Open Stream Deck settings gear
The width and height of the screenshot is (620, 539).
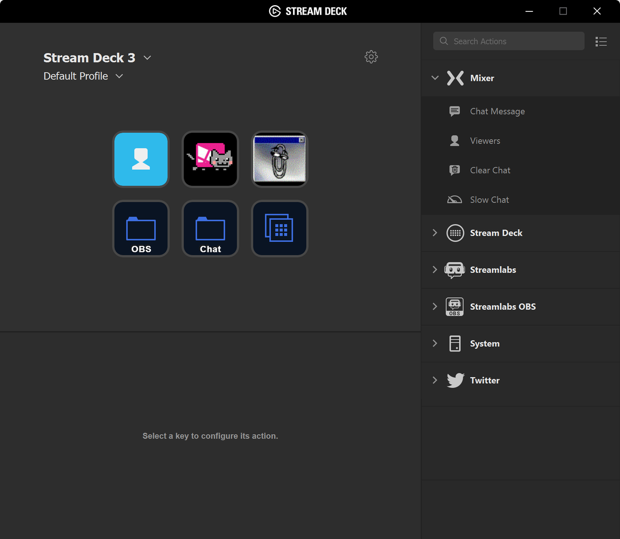[x=371, y=57]
